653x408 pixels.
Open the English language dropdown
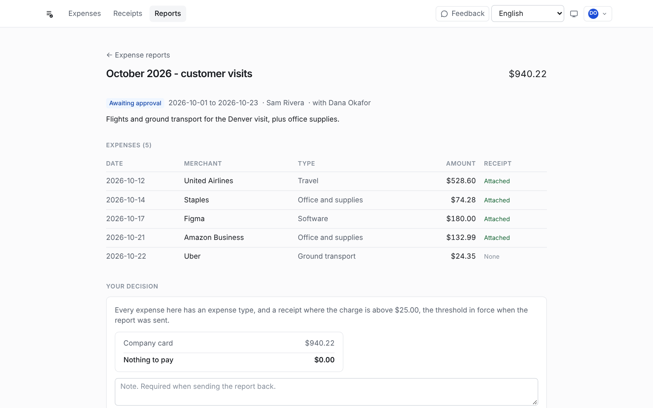pos(528,13)
